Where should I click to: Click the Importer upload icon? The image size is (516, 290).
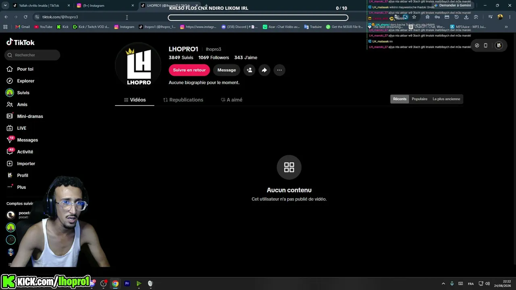[x=10, y=164]
